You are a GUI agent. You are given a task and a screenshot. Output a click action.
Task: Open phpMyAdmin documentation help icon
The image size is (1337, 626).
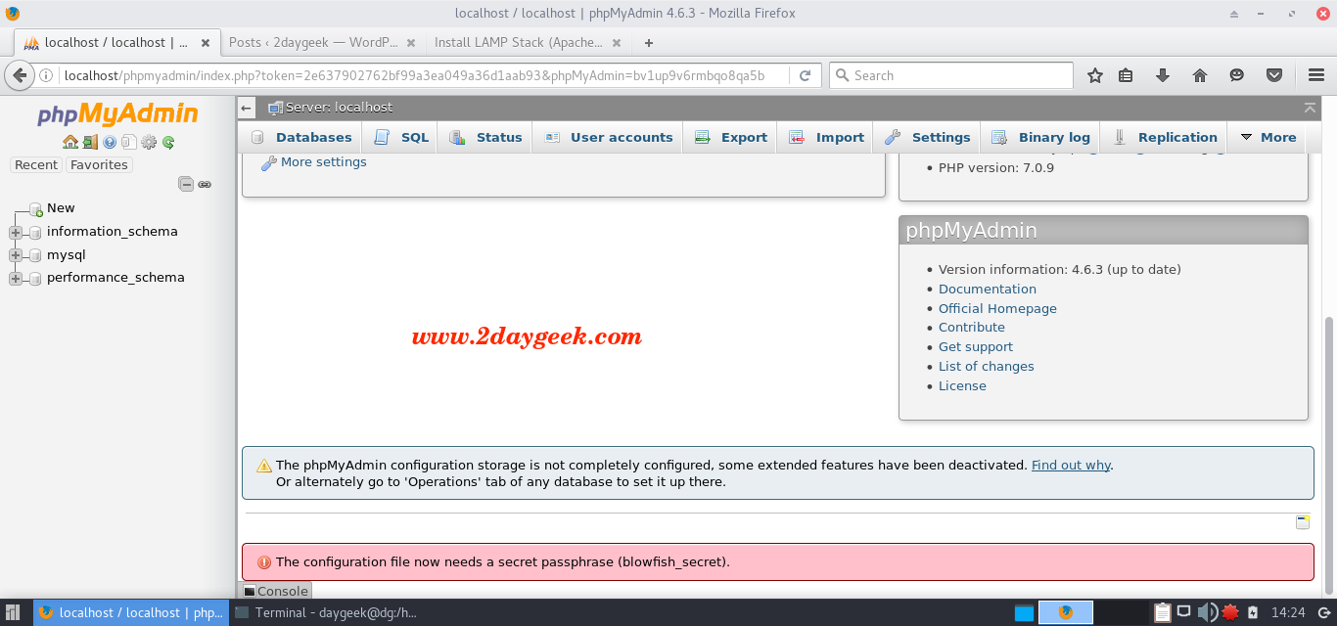pos(110,142)
